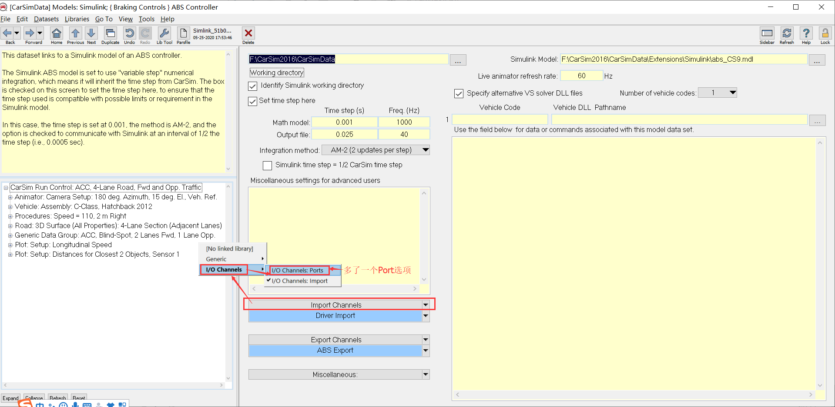Expand Vehicle Assembly C-Class node
The width and height of the screenshot is (835, 407).
point(10,207)
